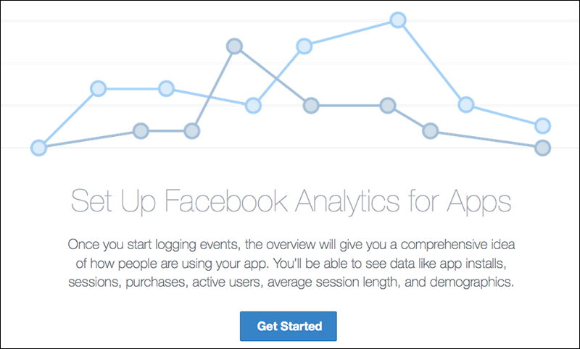Viewport: 580px width, 349px height.
Task: Select gray point ending the middle flat segment
Action: 388,106
